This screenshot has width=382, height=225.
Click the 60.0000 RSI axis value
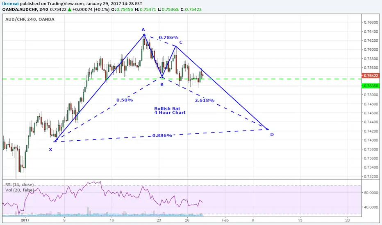371,193
